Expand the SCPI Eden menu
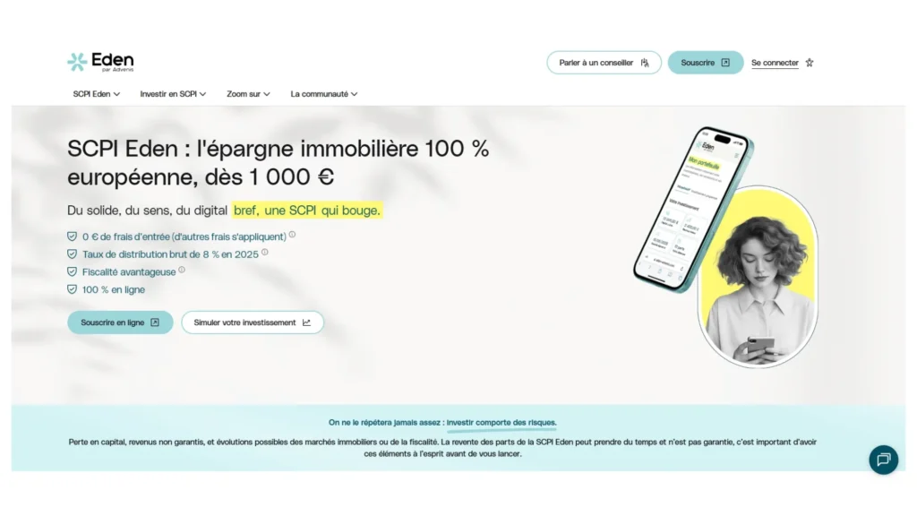Image resolution: width=917 pixels, height=516 pixels. pos(96,93)
